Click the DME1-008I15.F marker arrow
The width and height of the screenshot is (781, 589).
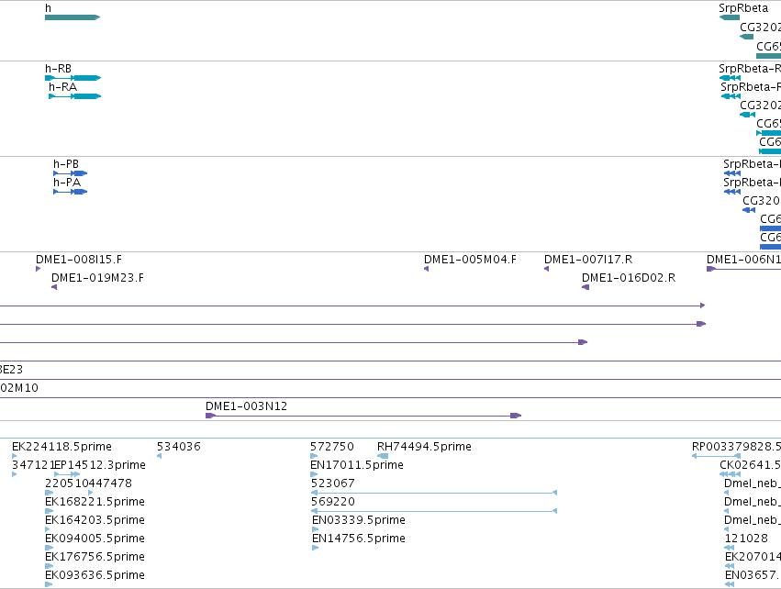coord(39,269)
